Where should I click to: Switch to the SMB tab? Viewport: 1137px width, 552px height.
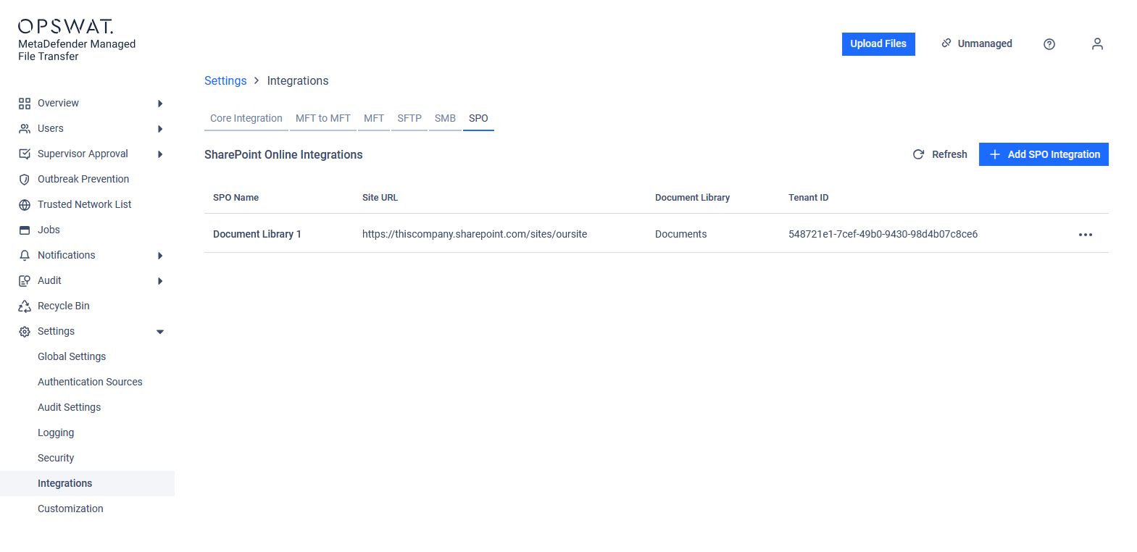[445, 118]
